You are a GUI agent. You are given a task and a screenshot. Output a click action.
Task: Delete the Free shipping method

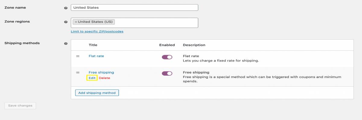coord(105,78)
